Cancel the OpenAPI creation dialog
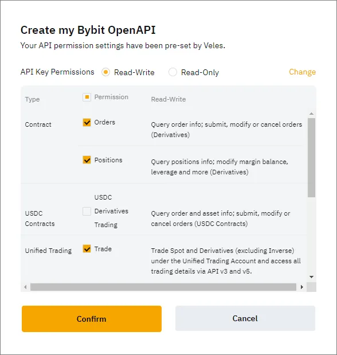Viewport: 337px width, 355px height. tap(245, 318)
